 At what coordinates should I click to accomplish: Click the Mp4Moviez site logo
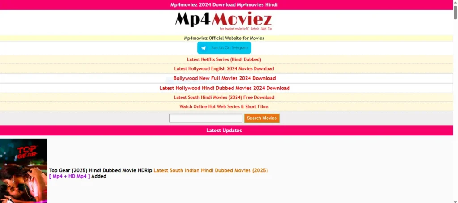pos(224,20)
